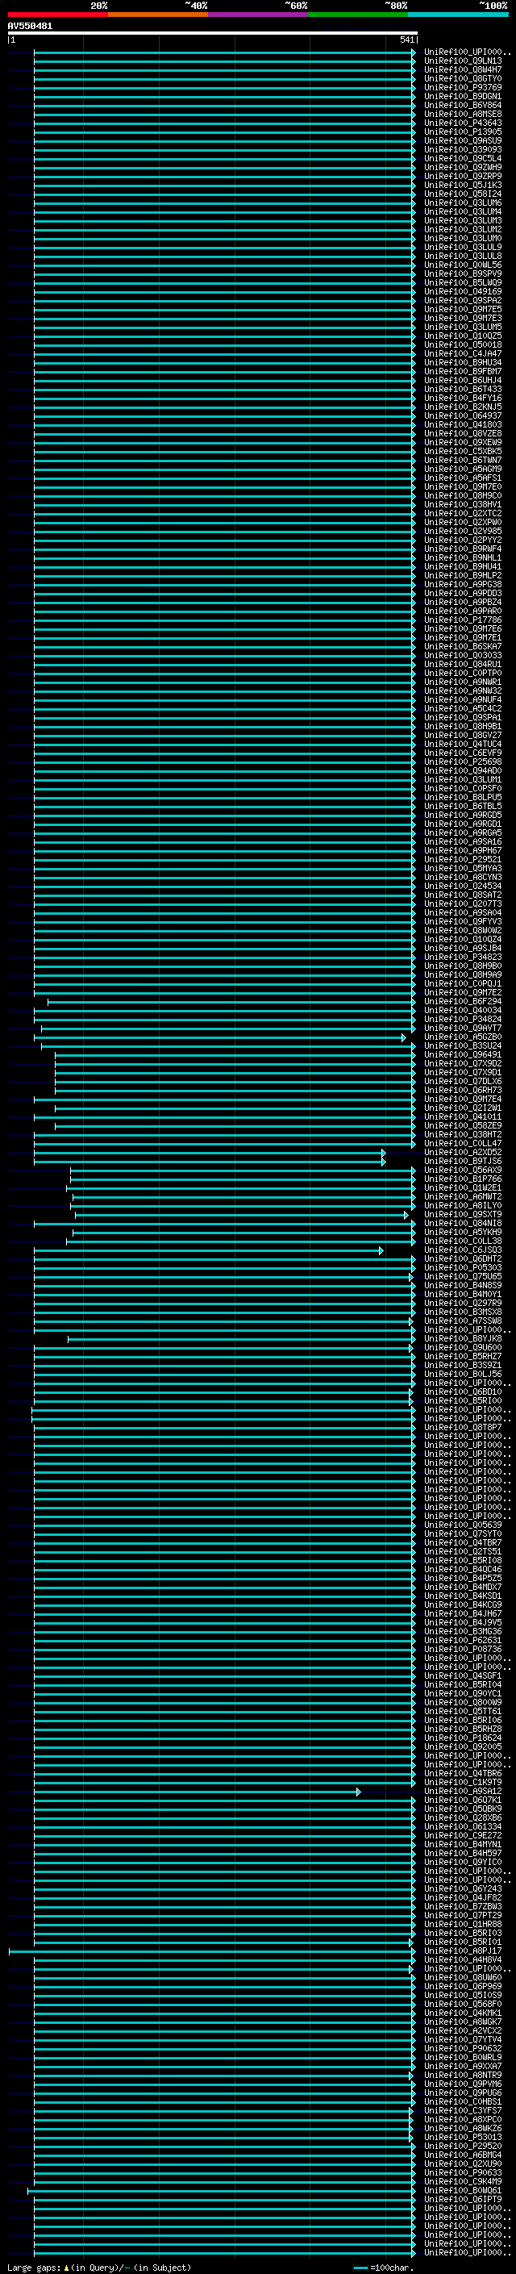Click the AV550481 query sequence label
516x2274 pixels.
(x=30, y=27)
